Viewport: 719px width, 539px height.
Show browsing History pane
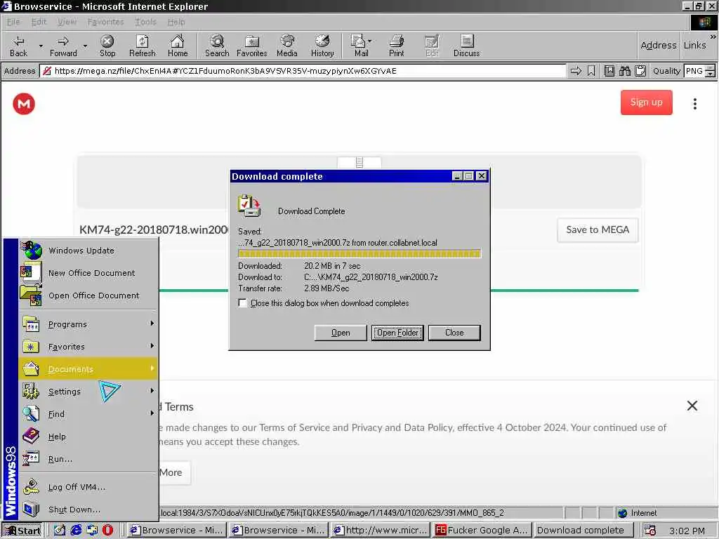tap(322, 46)
